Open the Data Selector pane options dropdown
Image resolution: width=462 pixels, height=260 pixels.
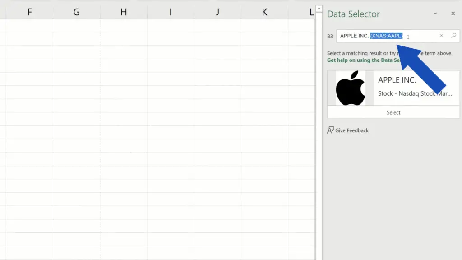(x=435, y=14)
